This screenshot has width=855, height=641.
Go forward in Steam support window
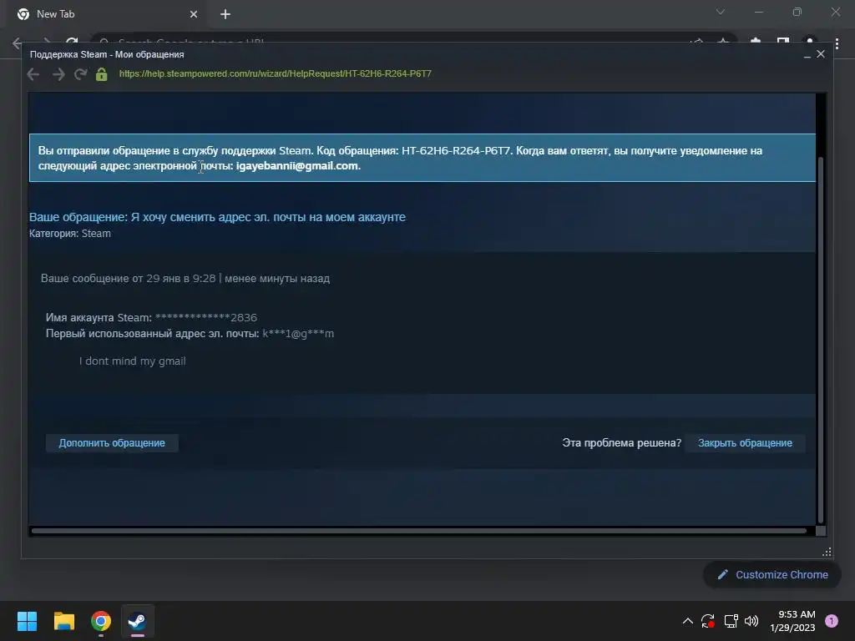point(58,74)
